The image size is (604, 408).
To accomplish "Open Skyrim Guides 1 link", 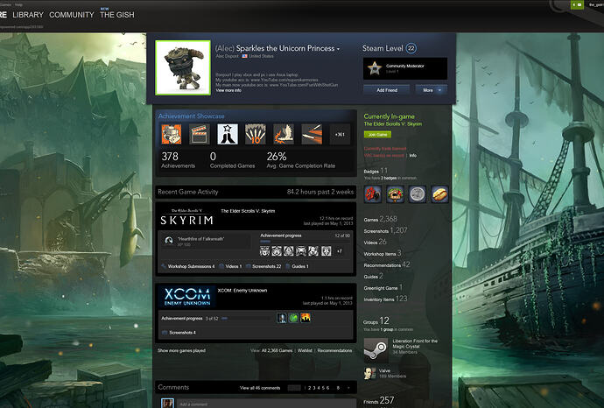I will point(297,267).
